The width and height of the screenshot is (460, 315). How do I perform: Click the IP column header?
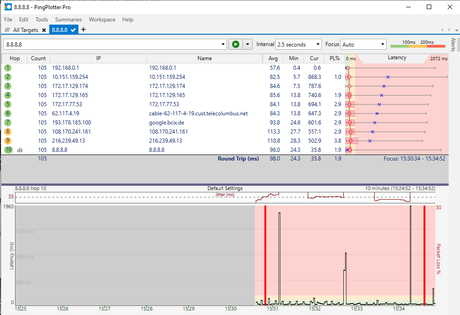click(98, 58)
